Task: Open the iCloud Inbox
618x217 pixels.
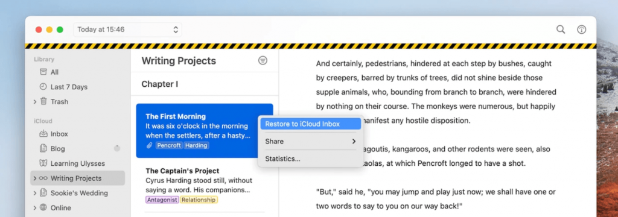Action: pyautogui.click(x=59, y=134)
